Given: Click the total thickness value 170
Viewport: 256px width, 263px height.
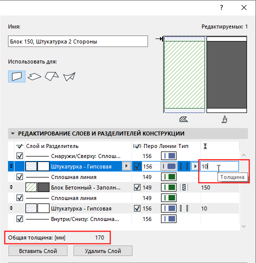Looking at the screenshot, I should (99, 237).
